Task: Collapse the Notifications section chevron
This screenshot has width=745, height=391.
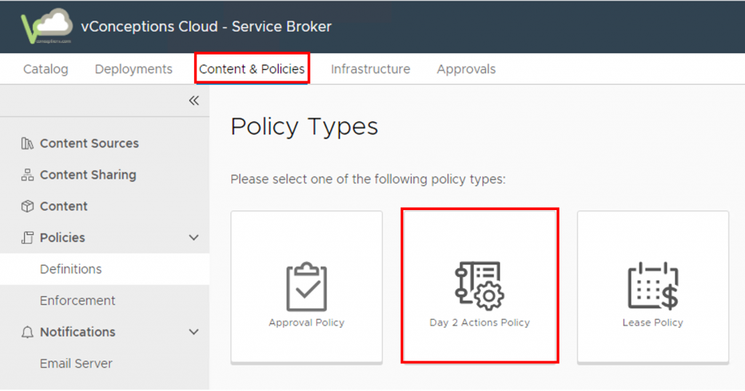Action: 194,332
